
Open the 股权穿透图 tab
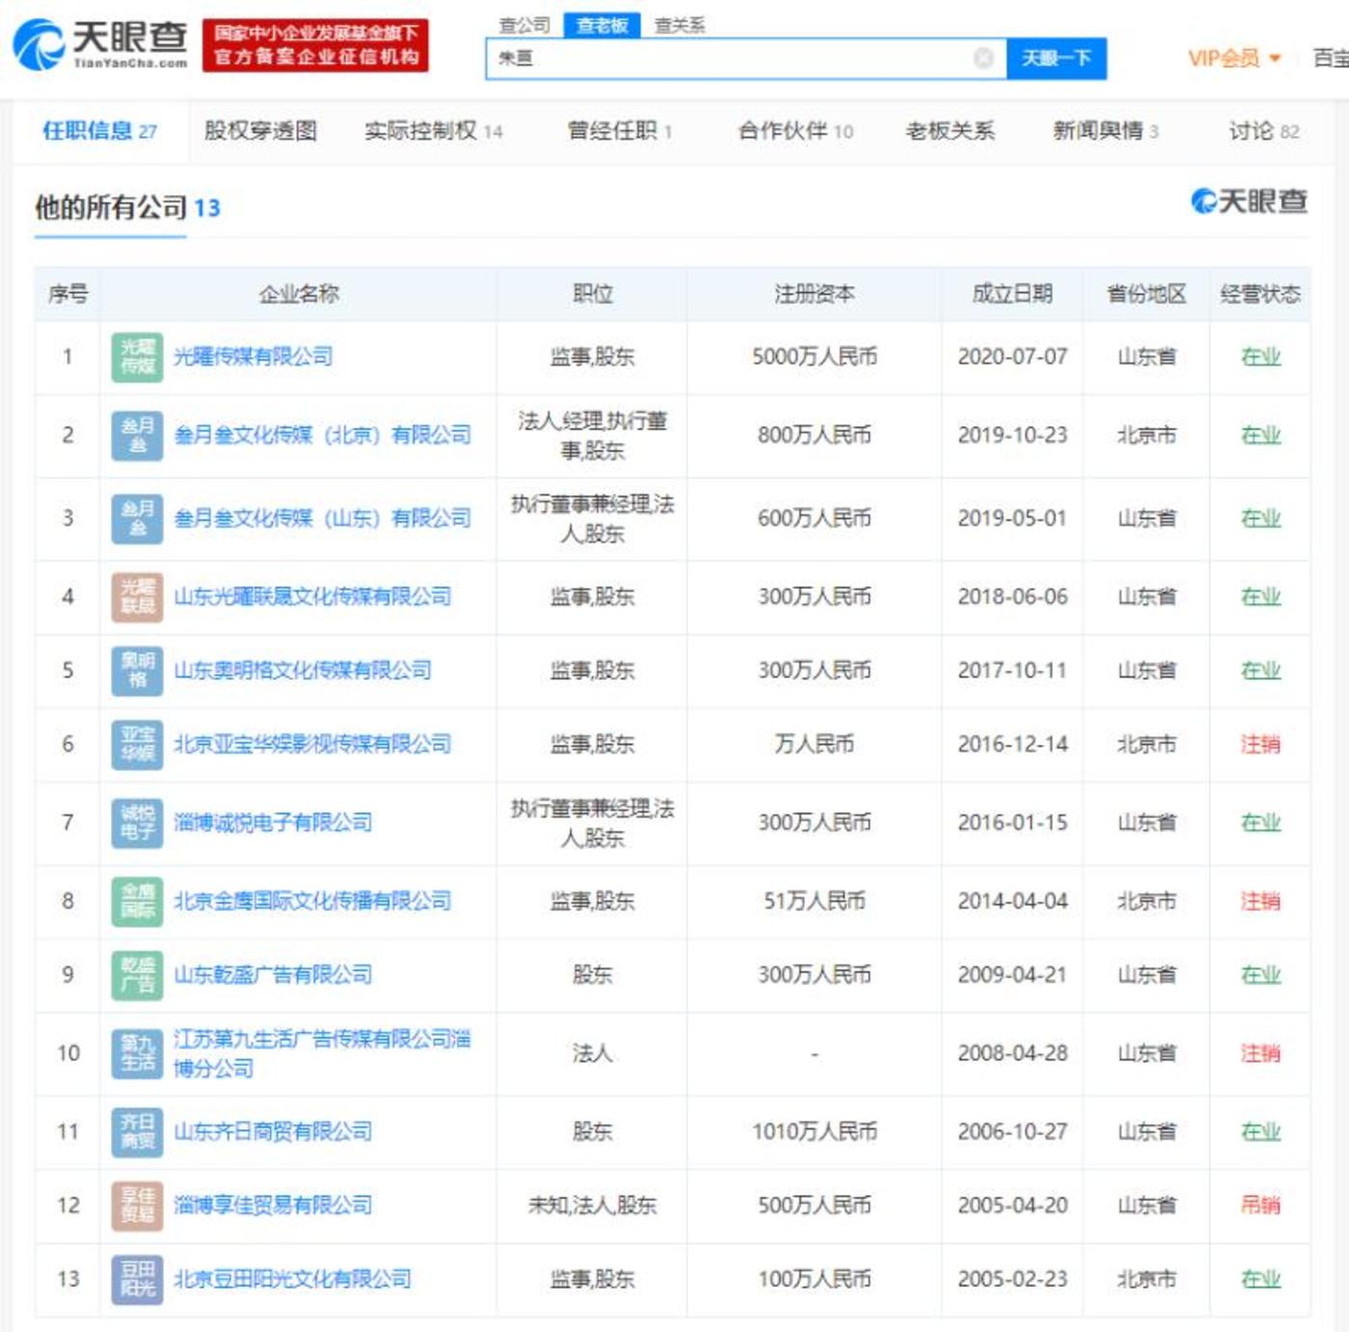(x=260, y=131)
